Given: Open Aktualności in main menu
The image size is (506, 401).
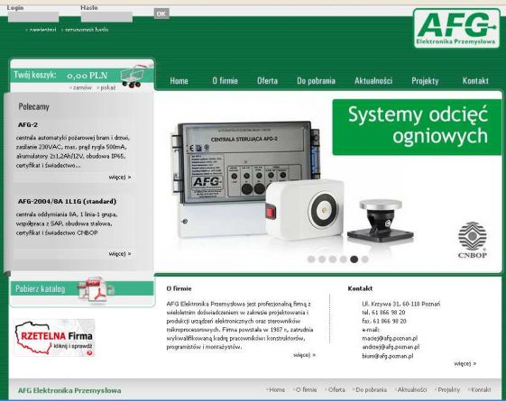Looking at the screenshot, I should 373,80.
